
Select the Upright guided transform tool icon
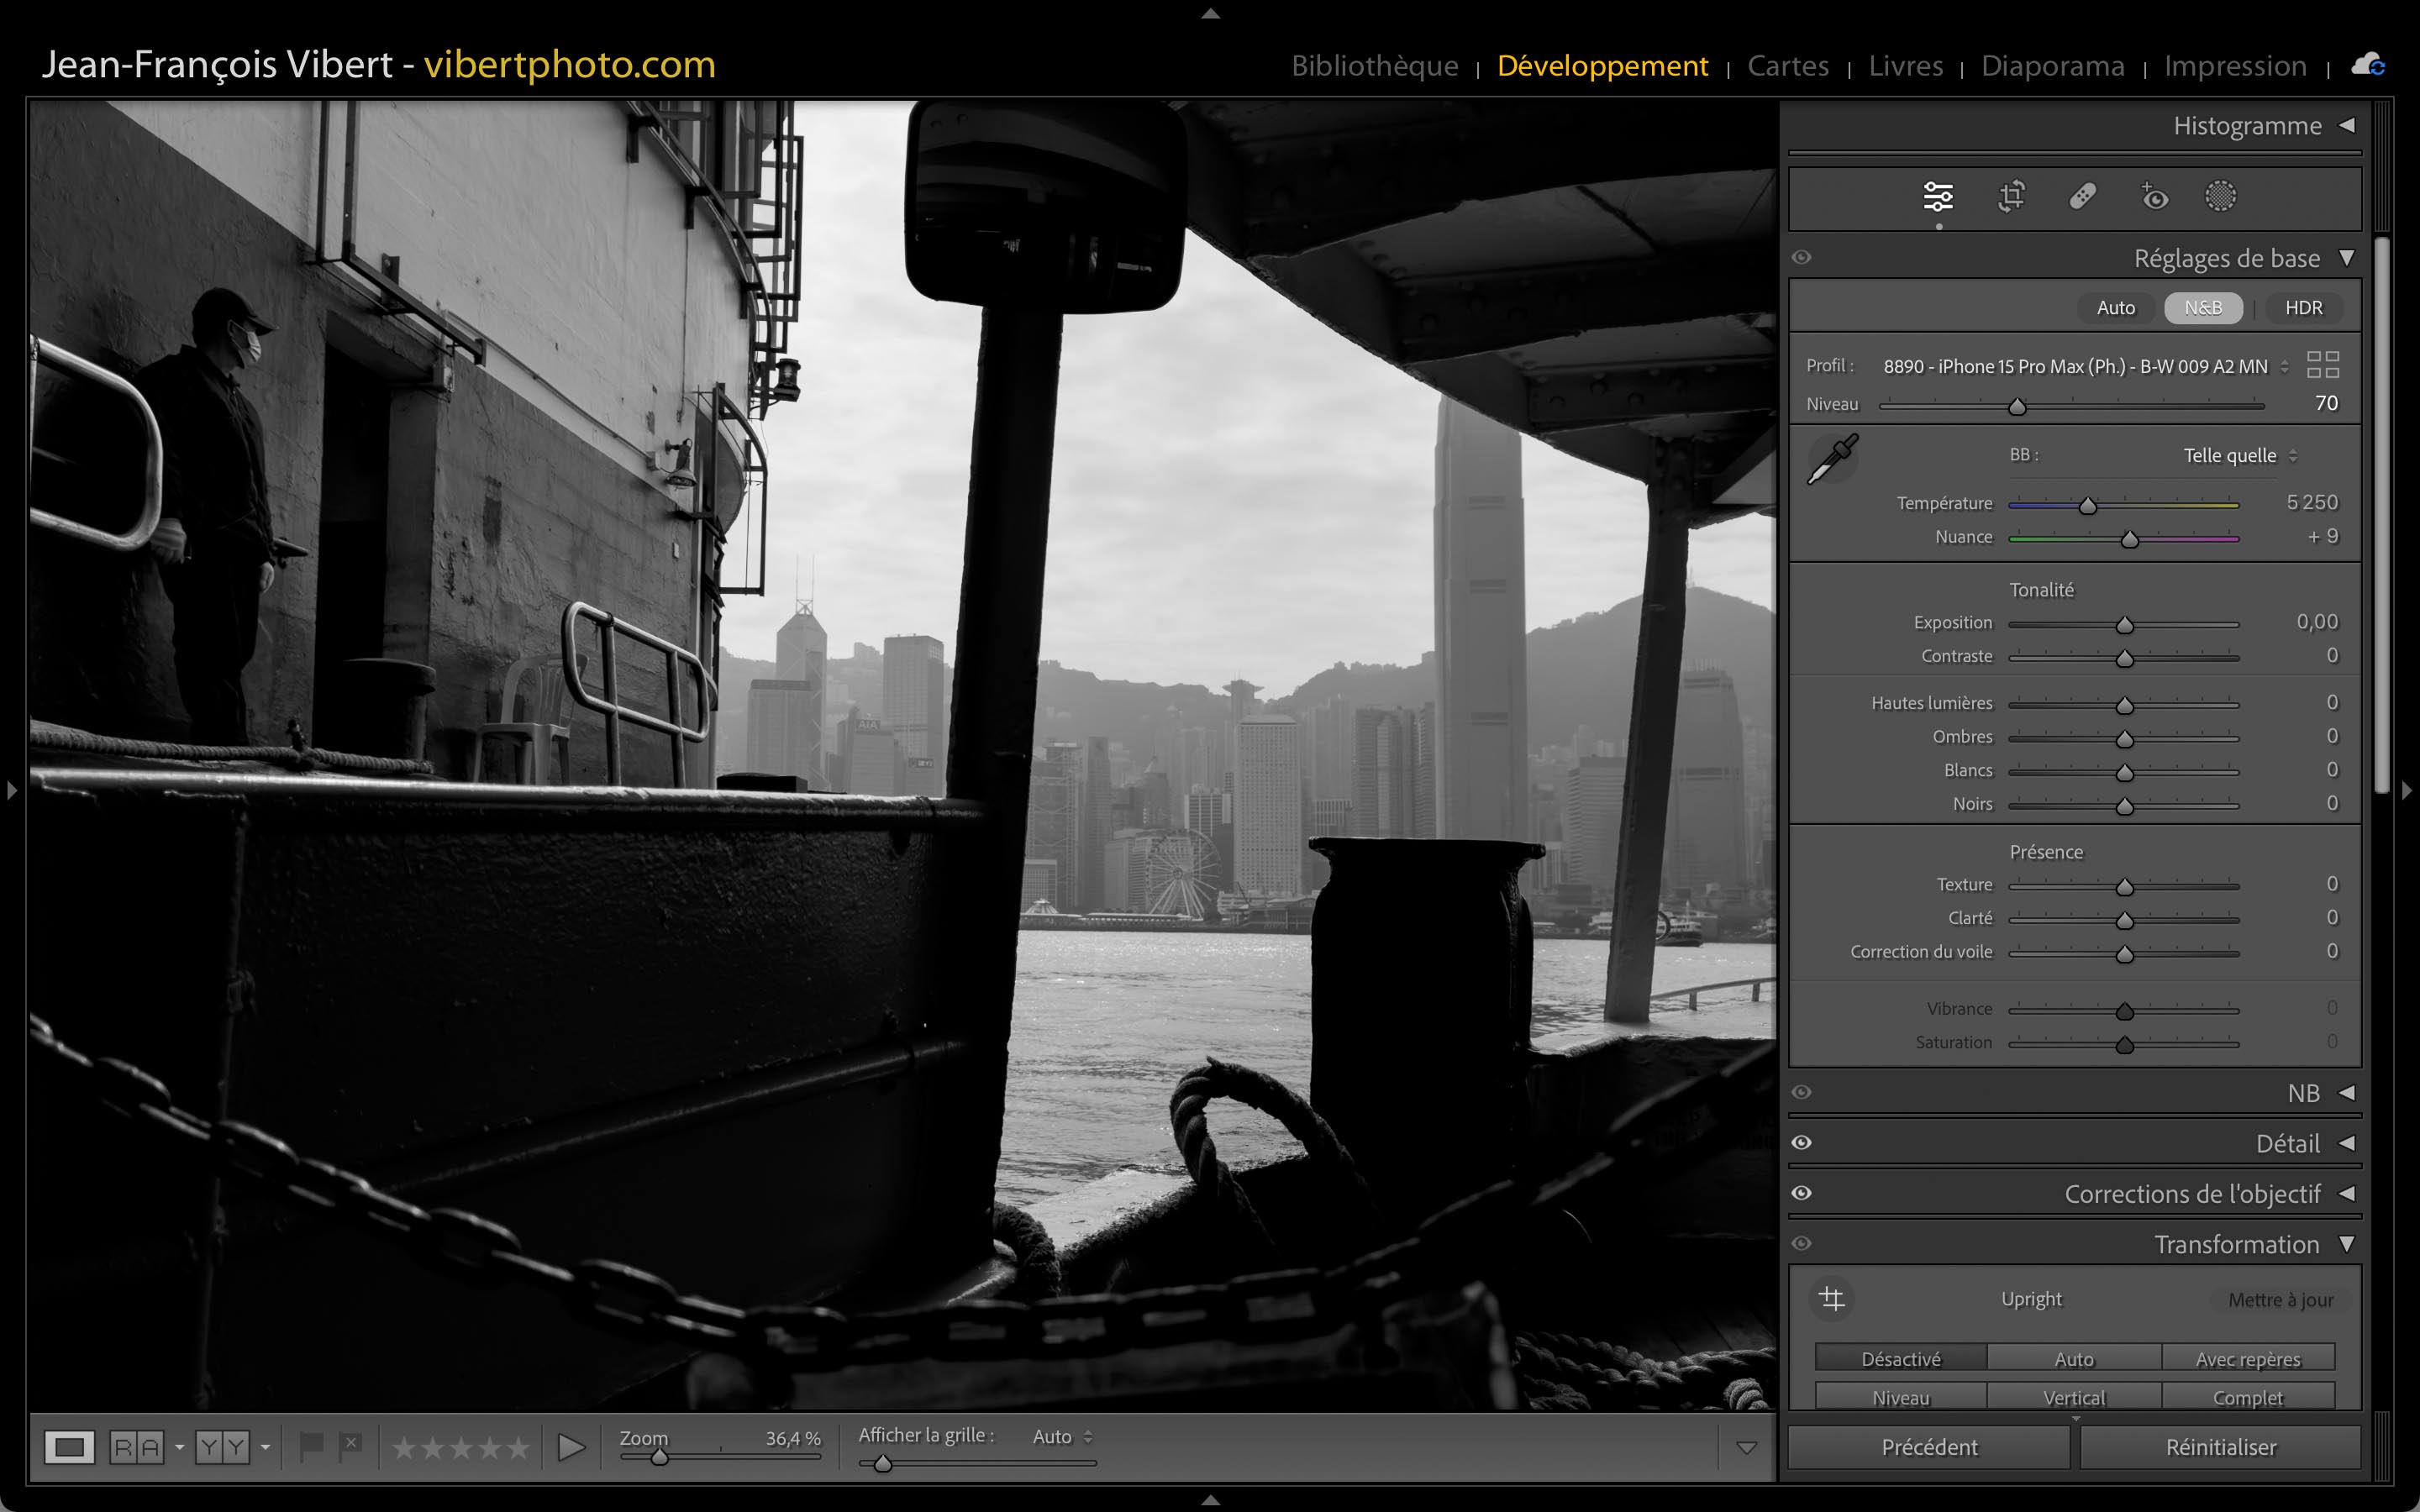pos(1832,1299)
